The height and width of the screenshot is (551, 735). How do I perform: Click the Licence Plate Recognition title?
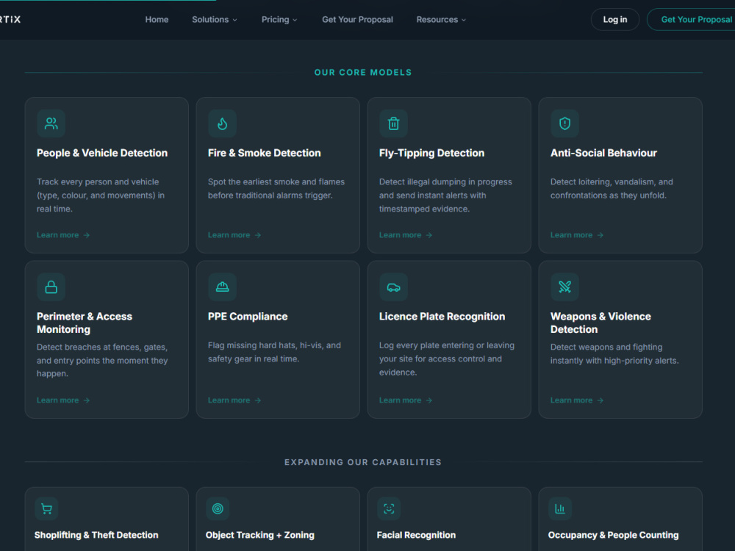[442, 317]
